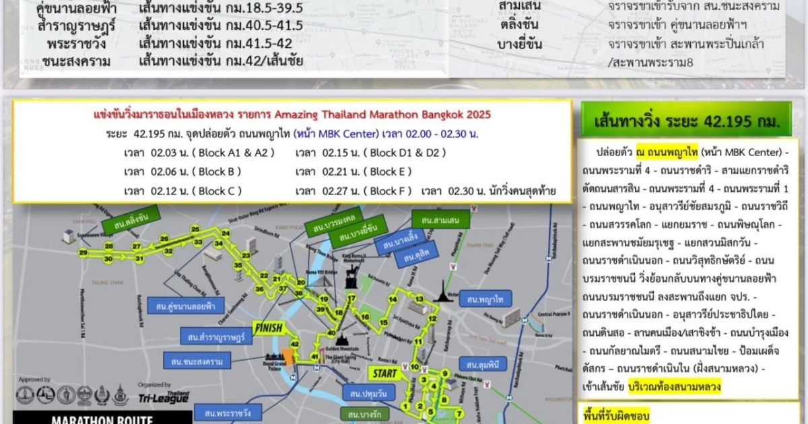808x424 pixels.
Task: Click the Block E start time entry
Action: (353, 171)
